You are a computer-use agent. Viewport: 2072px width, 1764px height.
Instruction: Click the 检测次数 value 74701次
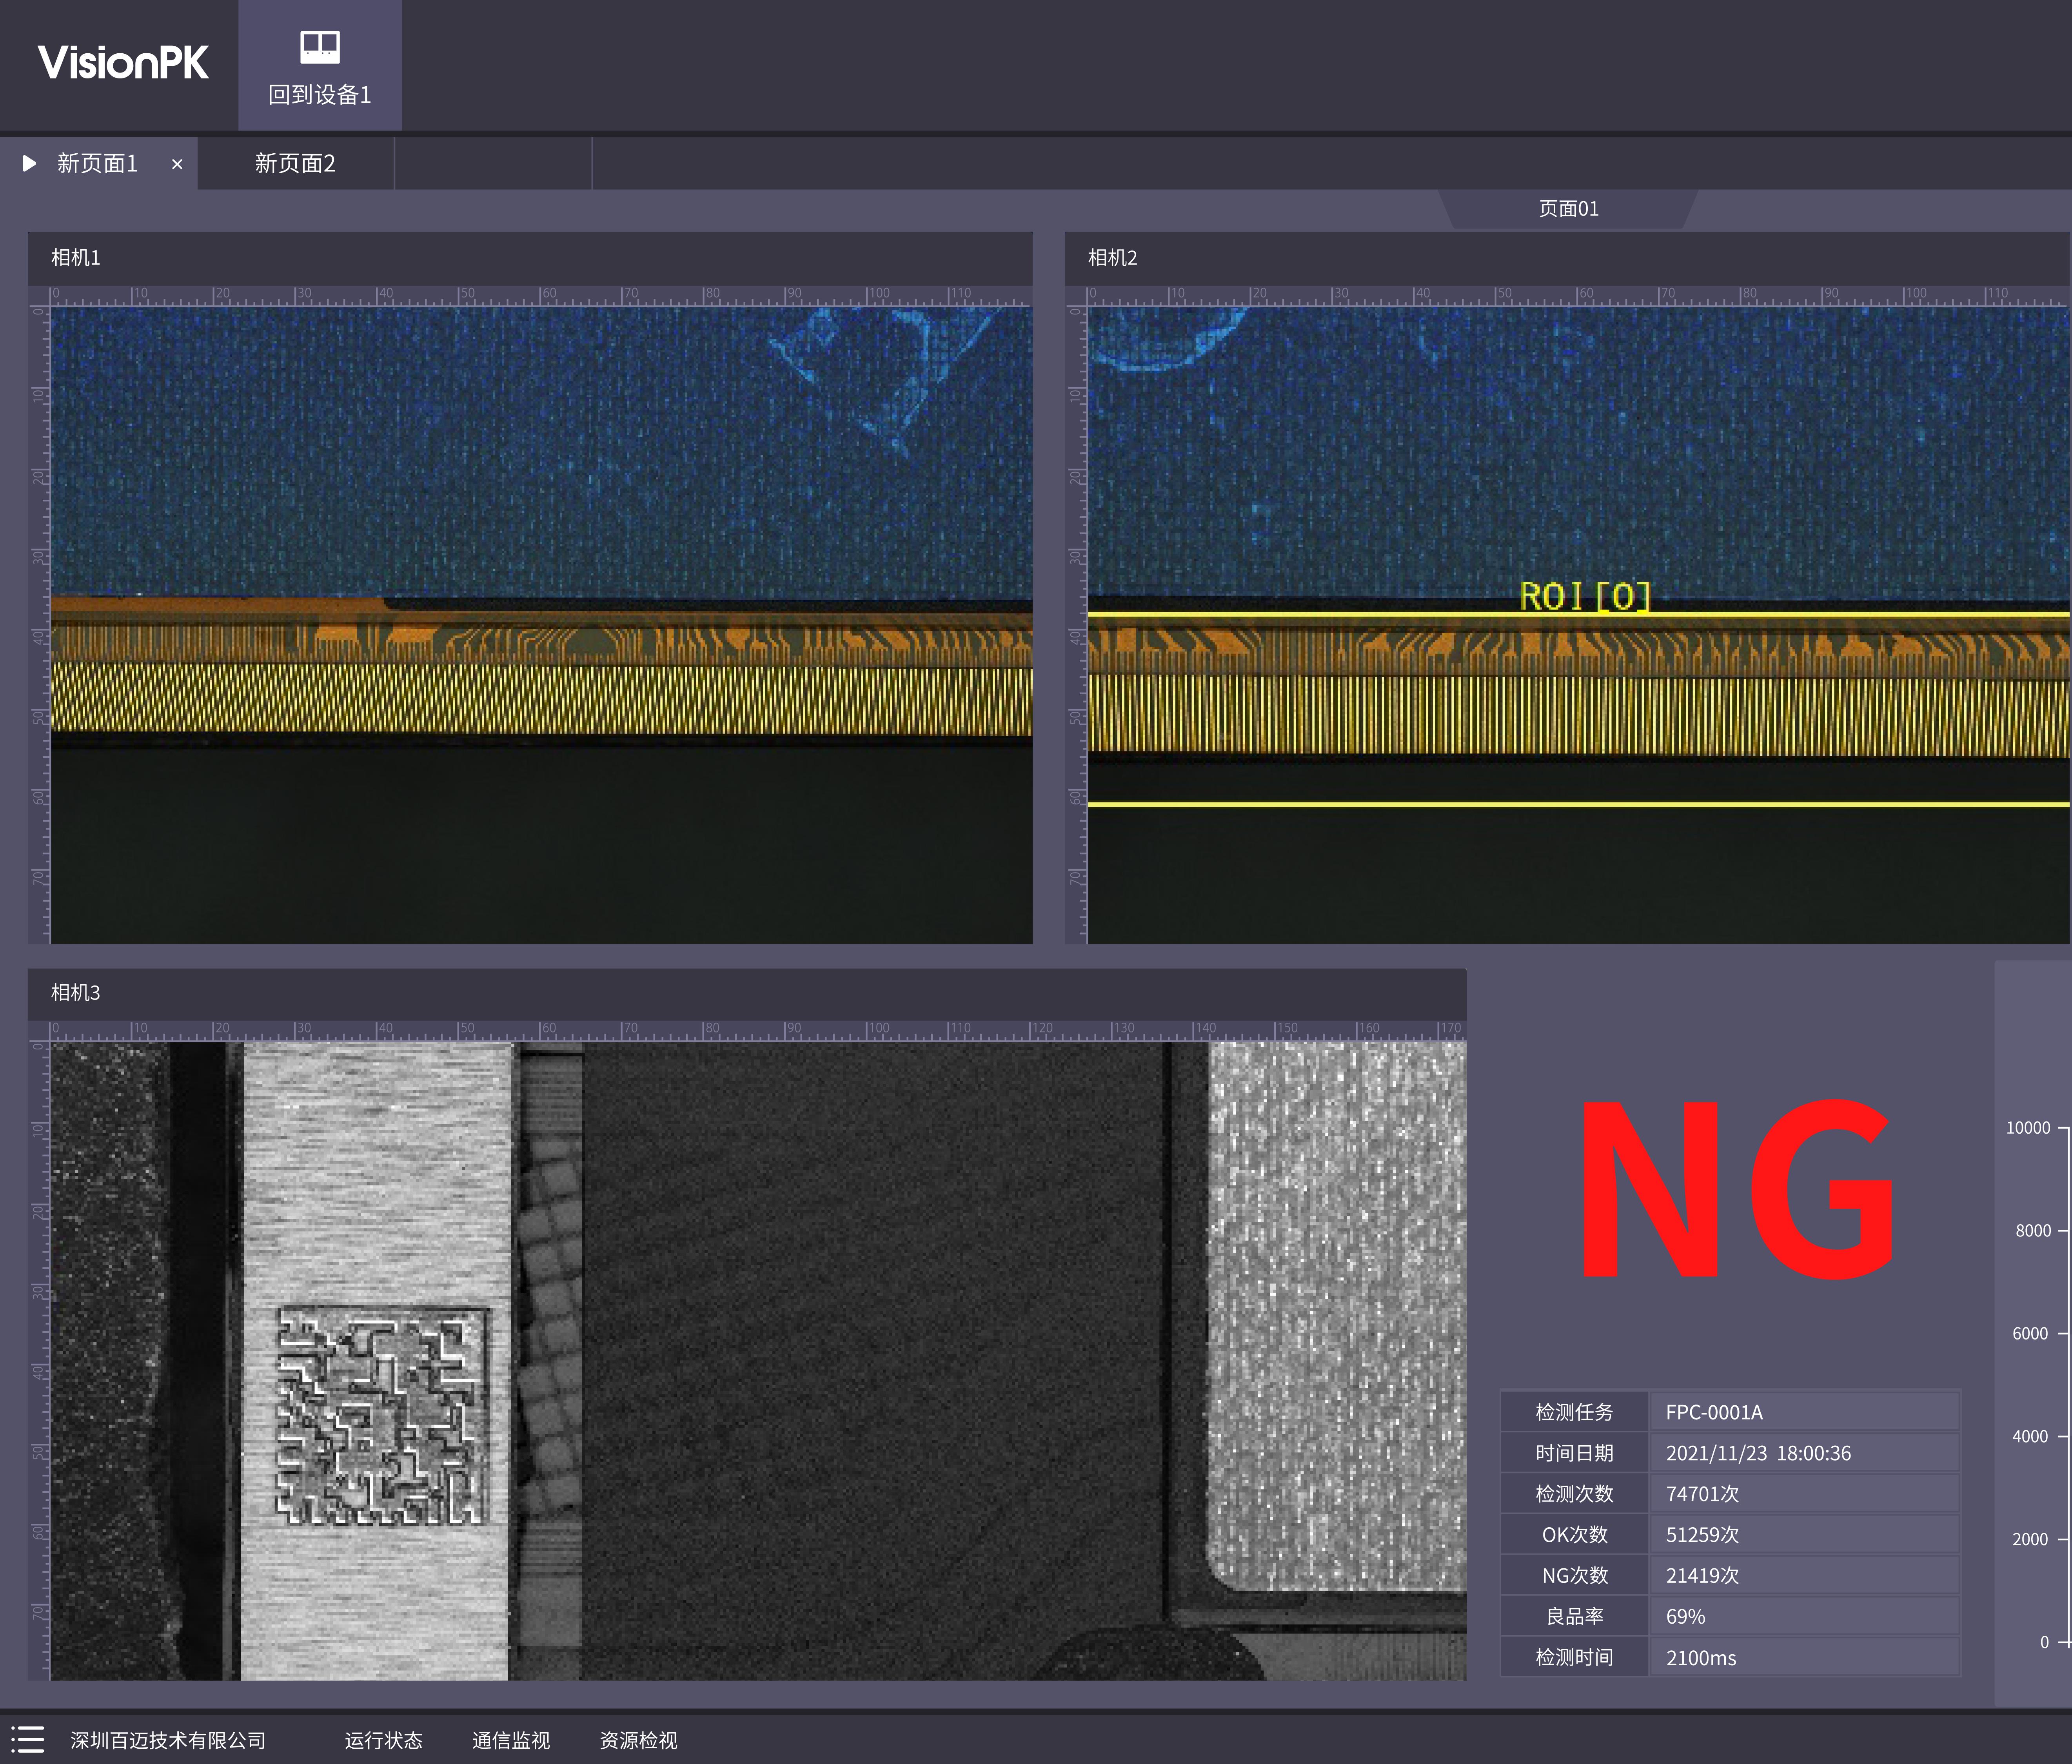1702,1494
